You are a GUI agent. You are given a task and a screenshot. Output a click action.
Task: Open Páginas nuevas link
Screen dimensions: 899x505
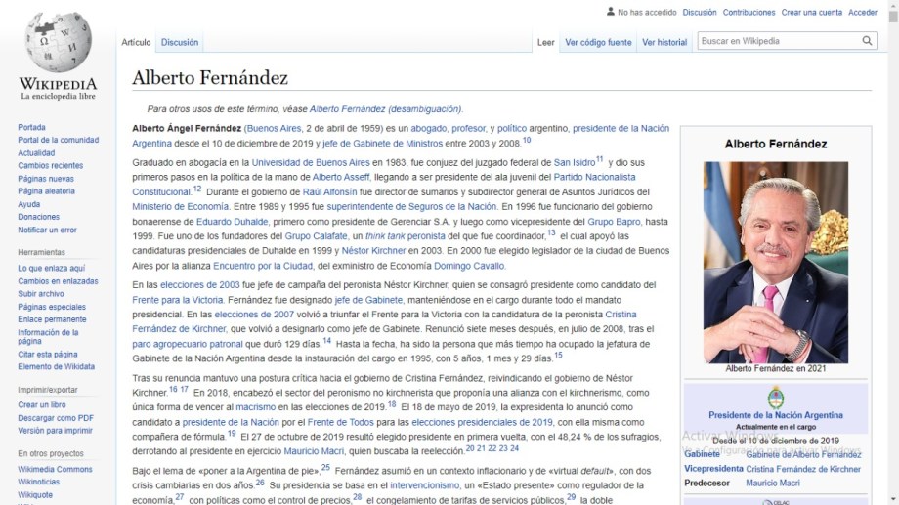pyautogui.click(x=45, y=179)
